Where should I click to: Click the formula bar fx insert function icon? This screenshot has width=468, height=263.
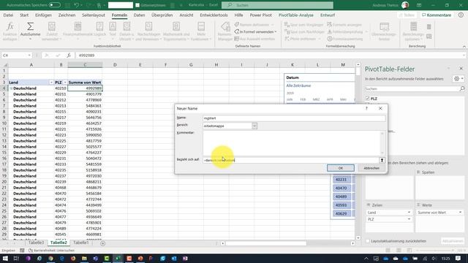[x=69, y=56]
